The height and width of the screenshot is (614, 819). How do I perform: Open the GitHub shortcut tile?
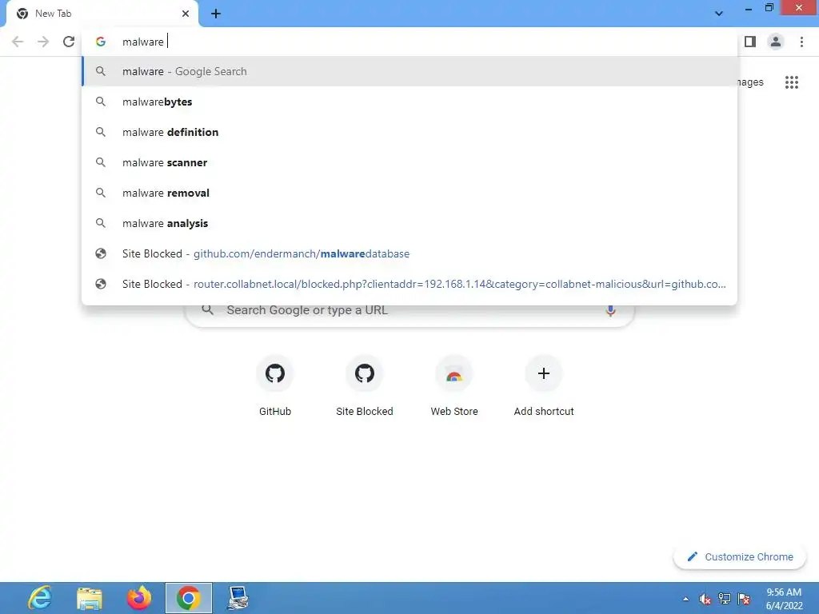(x=275, y=386)
